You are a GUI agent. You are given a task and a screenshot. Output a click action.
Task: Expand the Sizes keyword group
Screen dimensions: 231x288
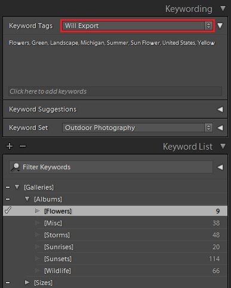[x=27, y=282]
